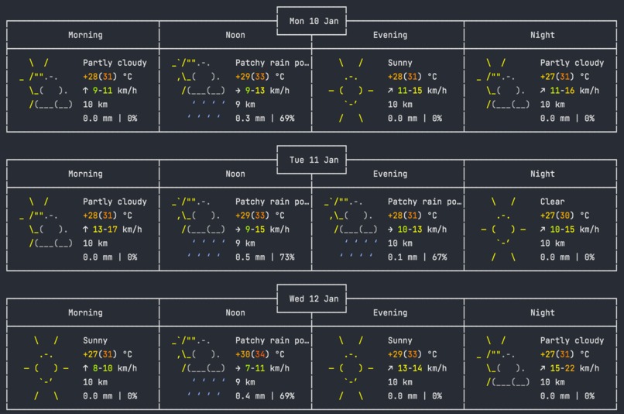Viewport: 624px width, 414px height.
Task: Click the '+30(34) °C' temperature
Action: [x=260, y=354]
